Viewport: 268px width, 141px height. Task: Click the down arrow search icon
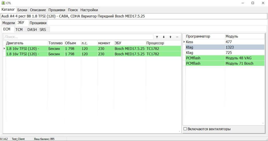tap(163, 37)
